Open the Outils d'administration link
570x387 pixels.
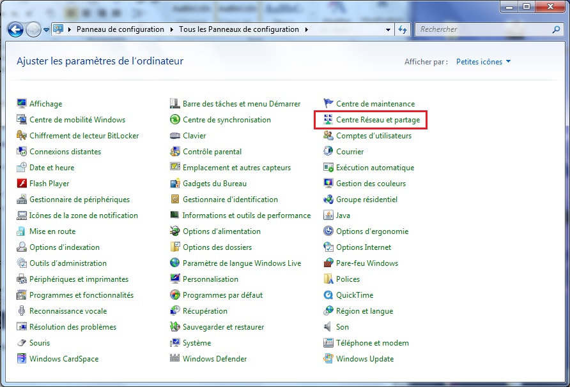[x=68, y=263]
